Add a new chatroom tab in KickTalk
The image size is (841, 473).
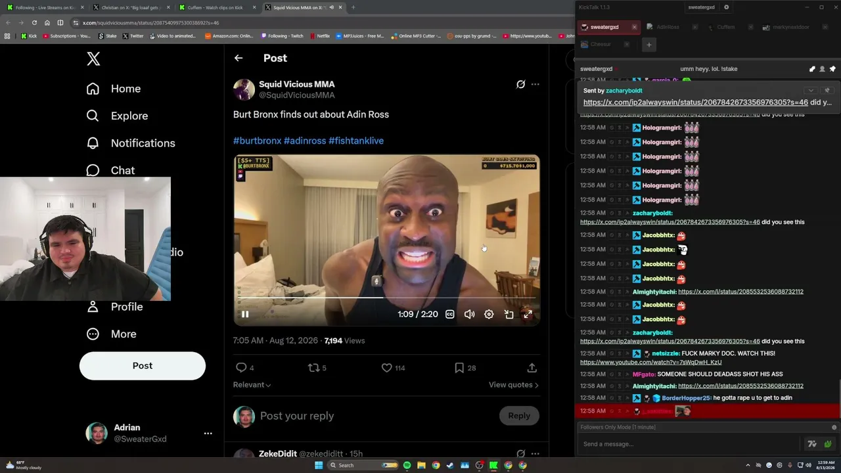[x=648, y=45]
